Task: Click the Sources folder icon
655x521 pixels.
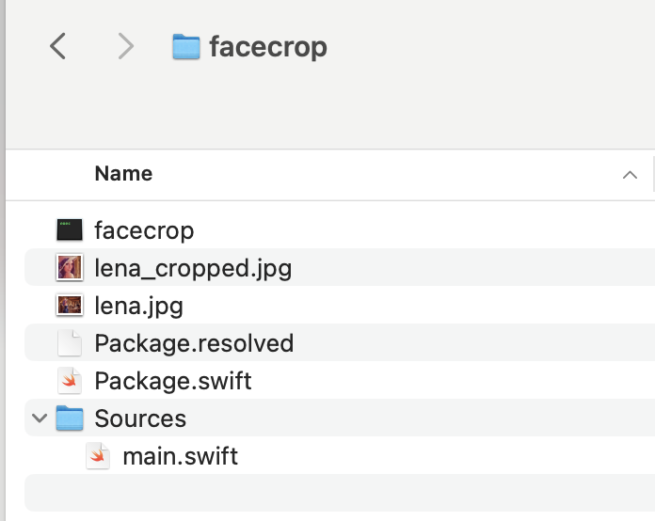Action: point(70,418)
